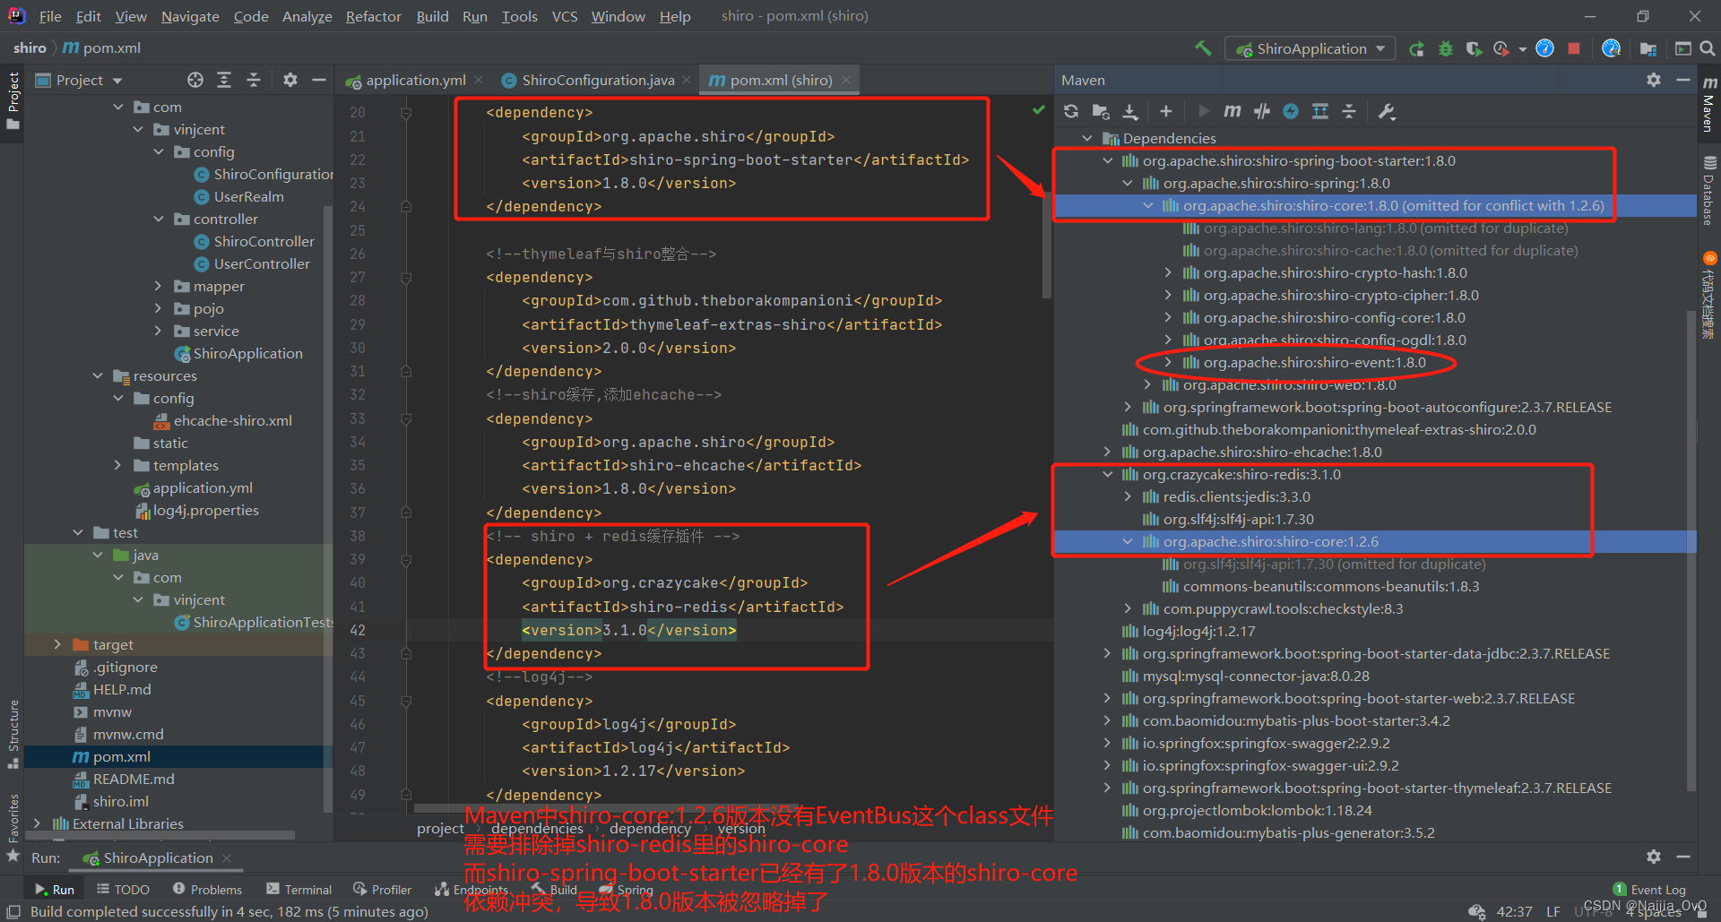Open Maven Settings wrench icon
1721x922 pixels.
click(1386, 111)
